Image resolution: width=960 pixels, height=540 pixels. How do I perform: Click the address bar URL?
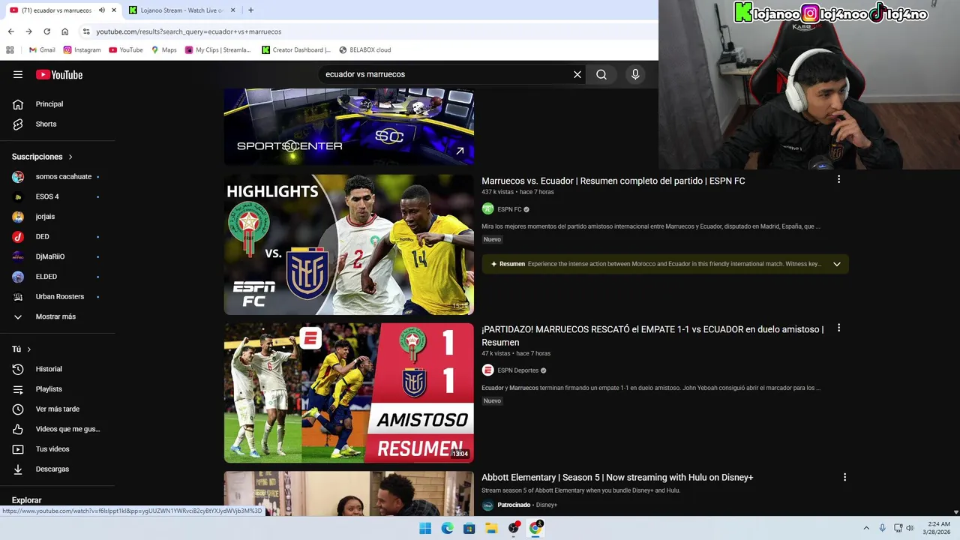pos(189,31)
